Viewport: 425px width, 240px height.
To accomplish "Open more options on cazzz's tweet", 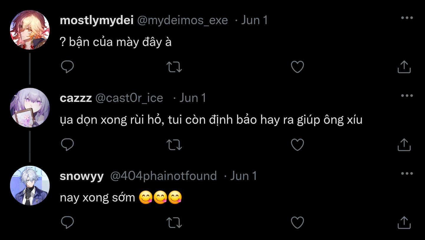I will [407, 96].
